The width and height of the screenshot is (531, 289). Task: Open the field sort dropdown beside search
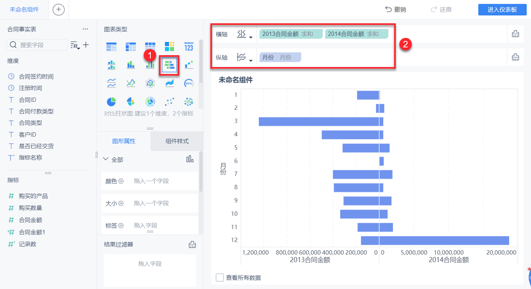point(75,45)
